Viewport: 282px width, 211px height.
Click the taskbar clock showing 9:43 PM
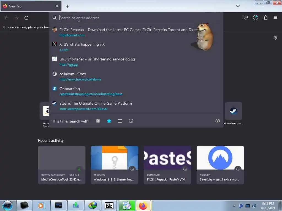[x=268, y=206]
